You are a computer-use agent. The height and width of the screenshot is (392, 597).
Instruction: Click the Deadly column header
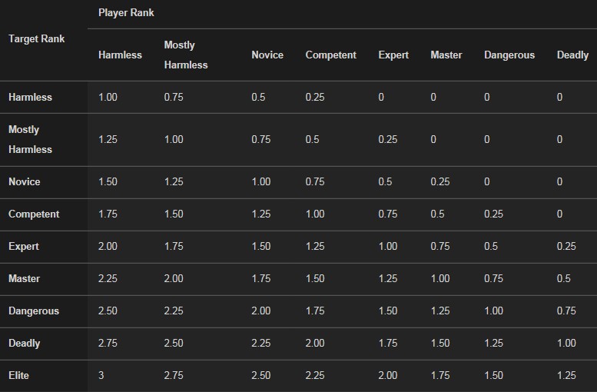point(572,55)
